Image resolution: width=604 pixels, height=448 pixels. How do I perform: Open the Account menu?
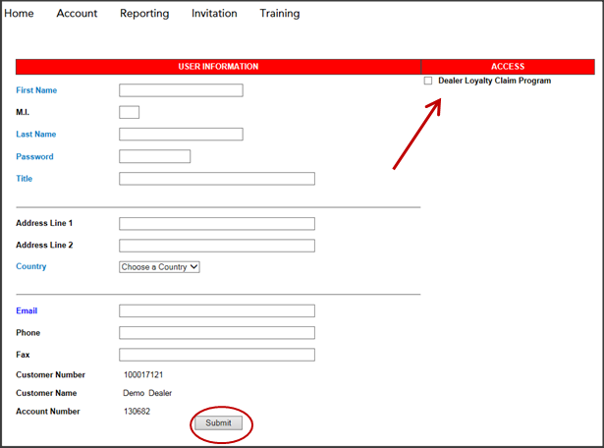click(x=77, y=14)
